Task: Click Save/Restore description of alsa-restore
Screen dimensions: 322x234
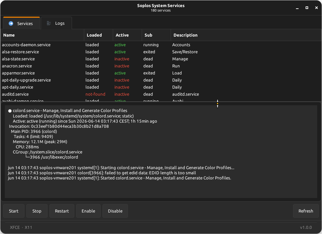Action: pyautogui.click(x=185, y=52)
